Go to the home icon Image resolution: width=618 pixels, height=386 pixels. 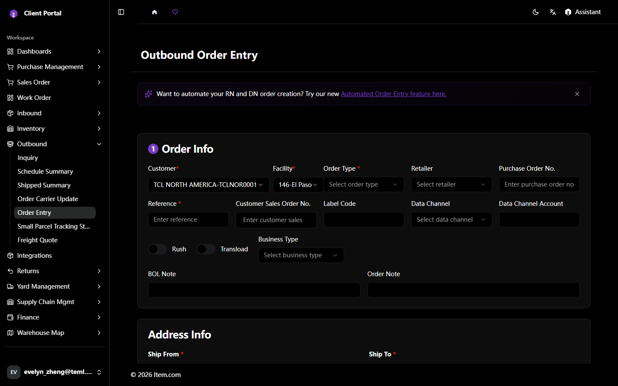tap(154, 12)
